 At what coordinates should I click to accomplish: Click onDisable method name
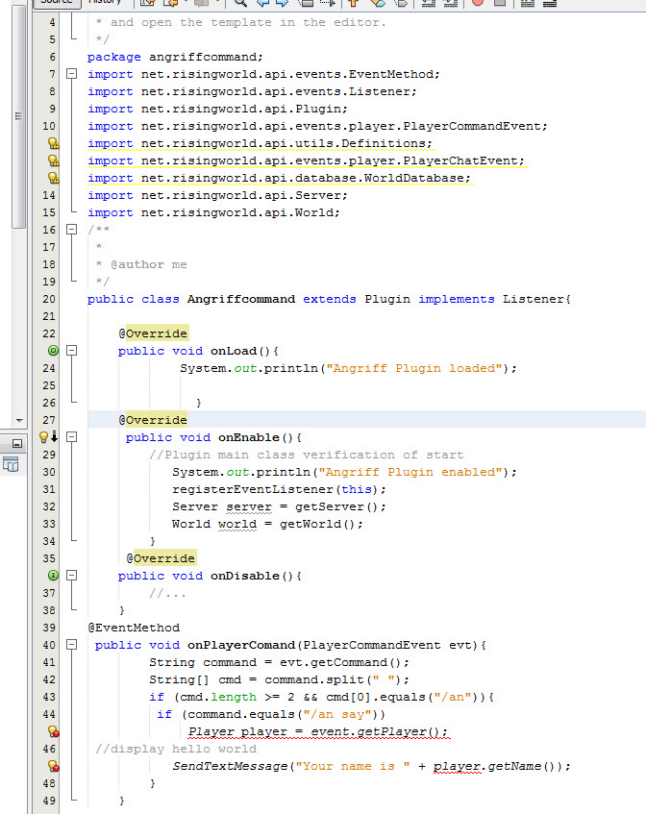coord(244,577)
